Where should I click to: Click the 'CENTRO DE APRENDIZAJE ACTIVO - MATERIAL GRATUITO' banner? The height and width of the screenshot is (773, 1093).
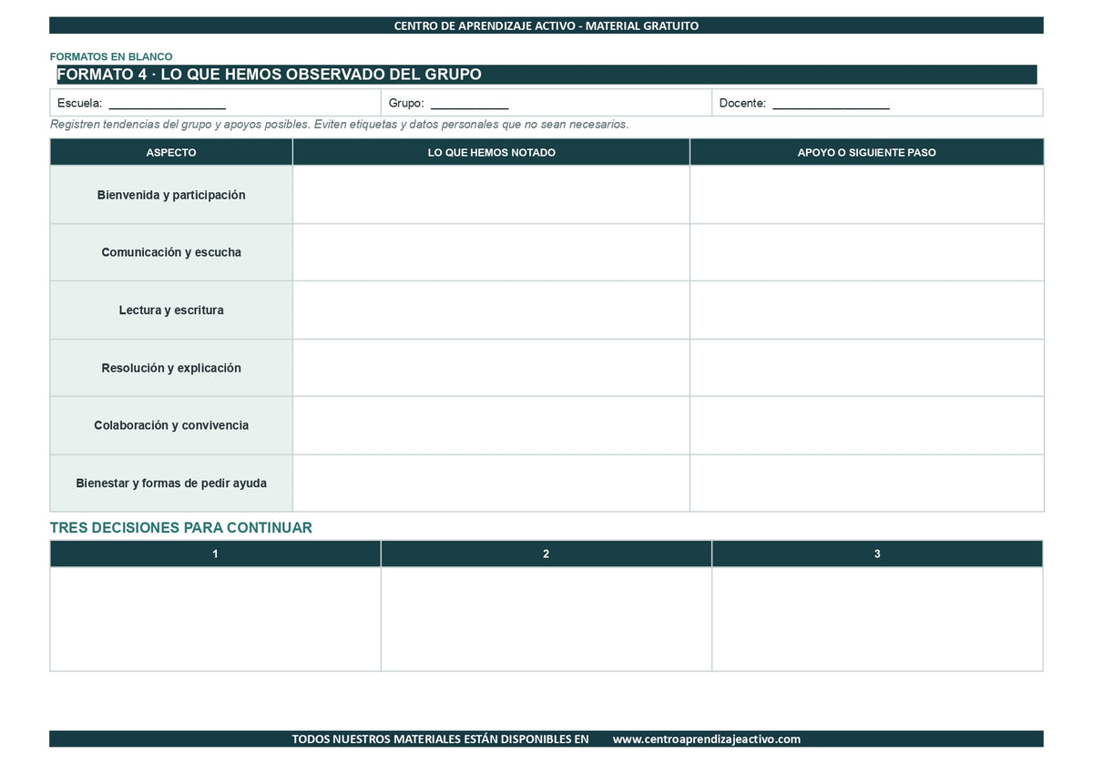pyautogui.click(x=546, y=25)
